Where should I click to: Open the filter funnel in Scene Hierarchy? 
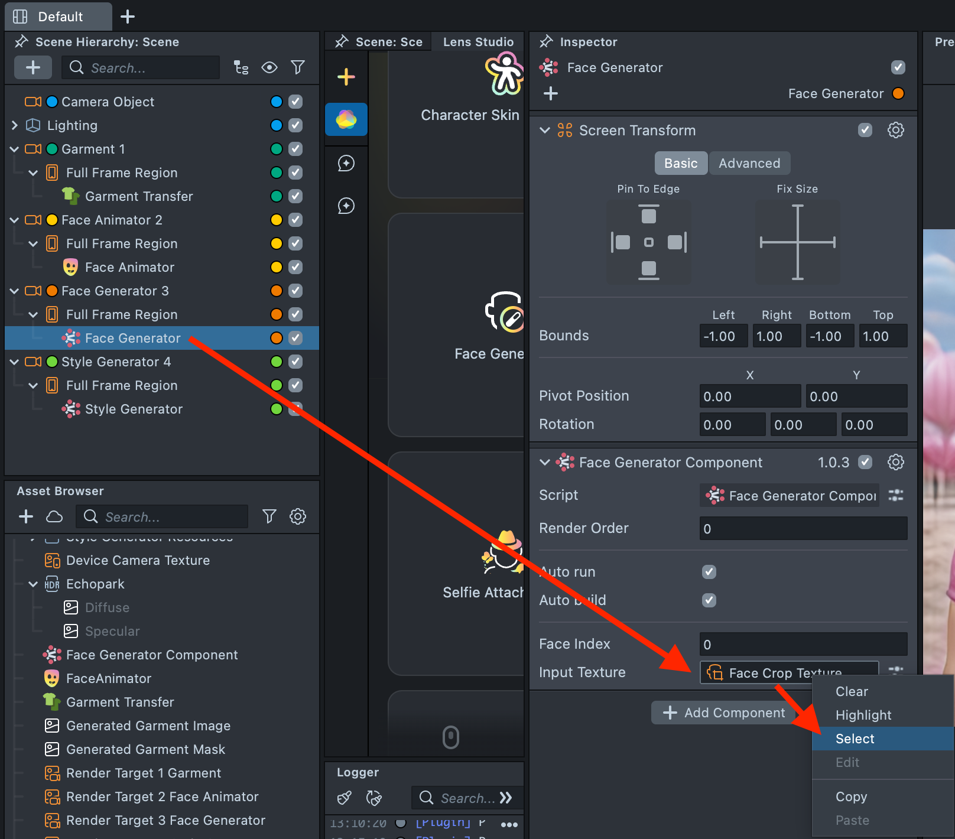(298, 67)
